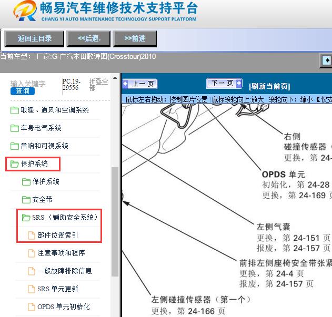
Task: Click the document icon for 注意事项和程序
Action: click(32, 253)
